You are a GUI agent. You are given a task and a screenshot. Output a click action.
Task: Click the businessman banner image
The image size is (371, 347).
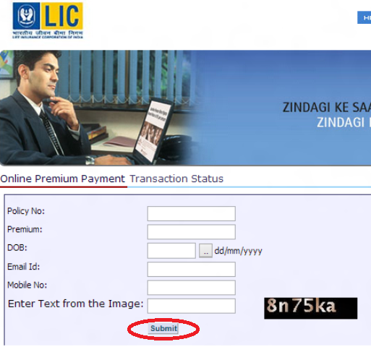185,108
